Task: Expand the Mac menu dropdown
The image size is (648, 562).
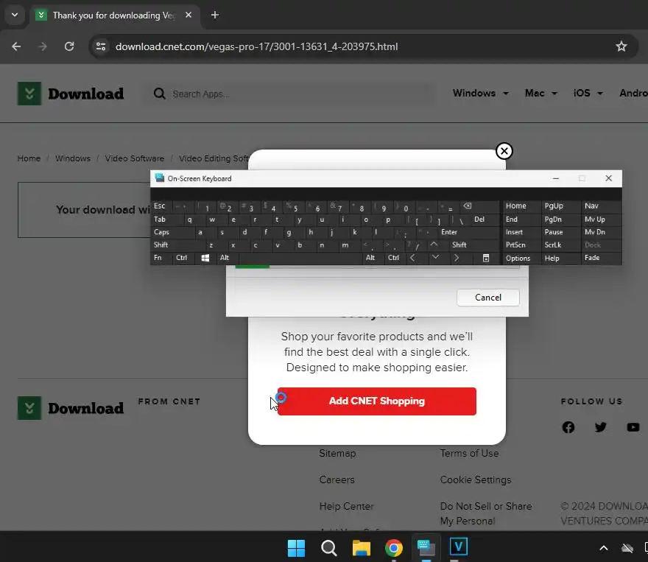Action: (x=541, y=94)
